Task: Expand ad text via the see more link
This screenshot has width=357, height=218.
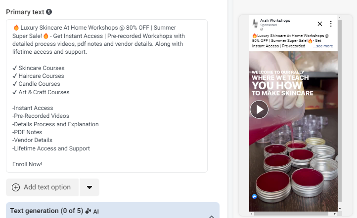Action: pos(323,46)
